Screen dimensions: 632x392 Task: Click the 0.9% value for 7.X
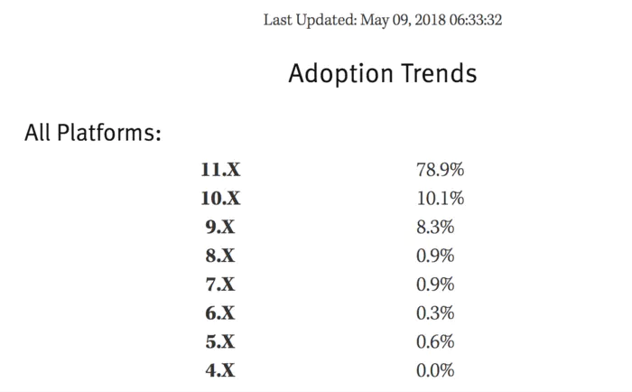(x=435, y=285)
